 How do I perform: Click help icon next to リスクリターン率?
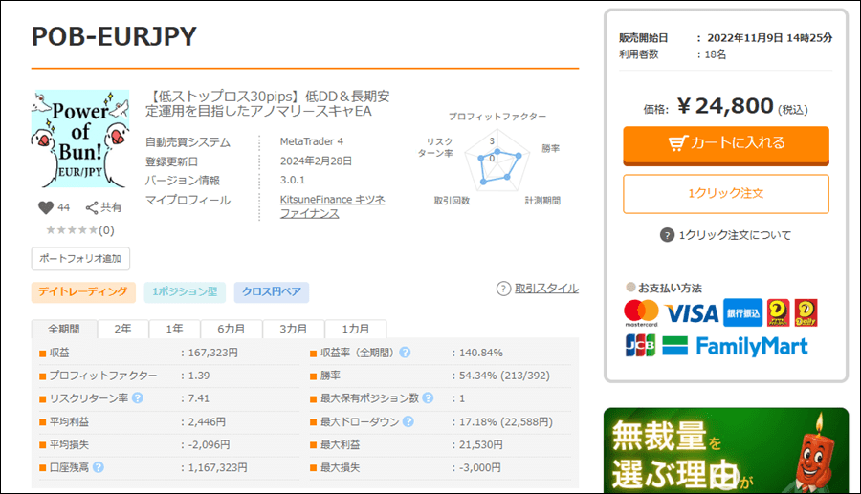[x=138, y=397]
